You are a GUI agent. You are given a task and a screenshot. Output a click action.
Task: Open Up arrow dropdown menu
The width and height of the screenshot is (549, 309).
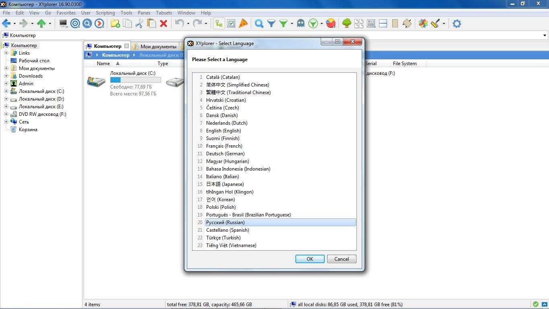(x=50, y=24)
